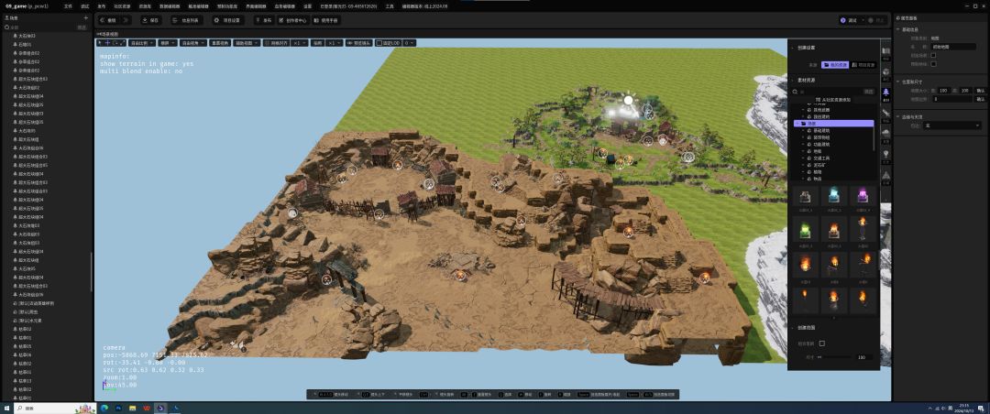Select the scale arrows tool
This screenshot has height=414, width=990.
click(123, 43)
